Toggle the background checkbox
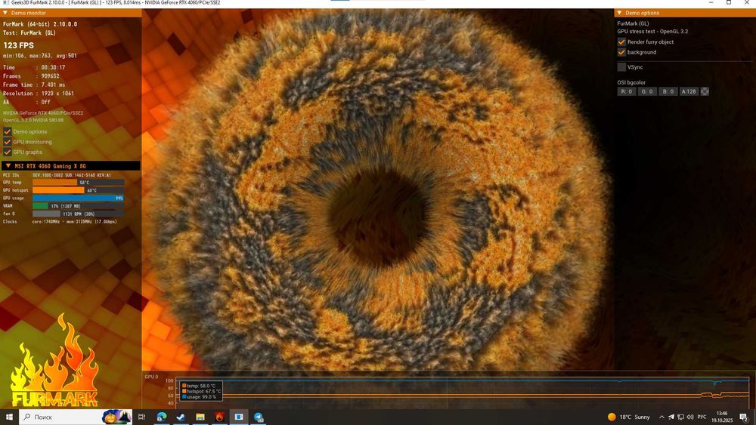Screen dimensions: 756x425 [x=621, y=52]
